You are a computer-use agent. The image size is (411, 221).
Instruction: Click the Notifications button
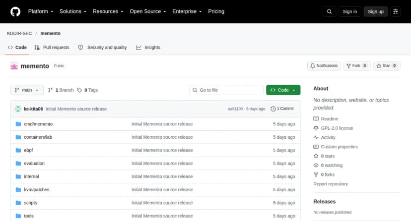coord(324,66)
